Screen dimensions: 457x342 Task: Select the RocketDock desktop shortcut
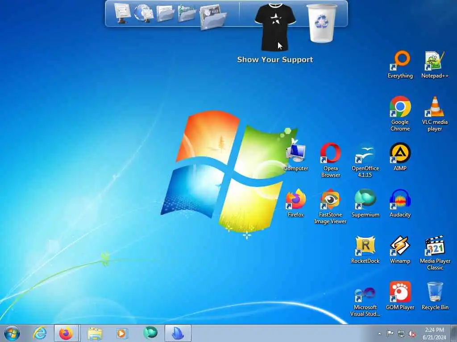click(365, 250)
